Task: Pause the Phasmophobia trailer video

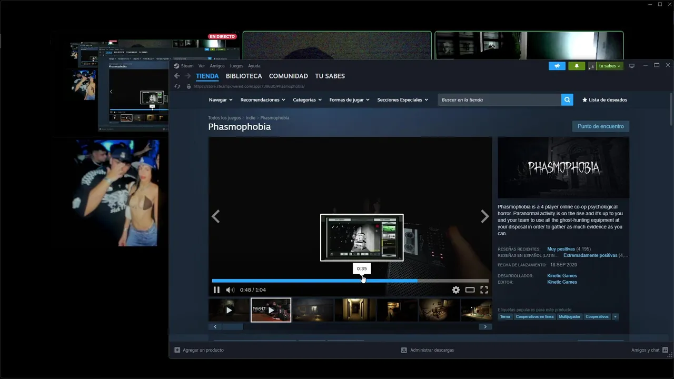Action: click(x=216, y=290)
